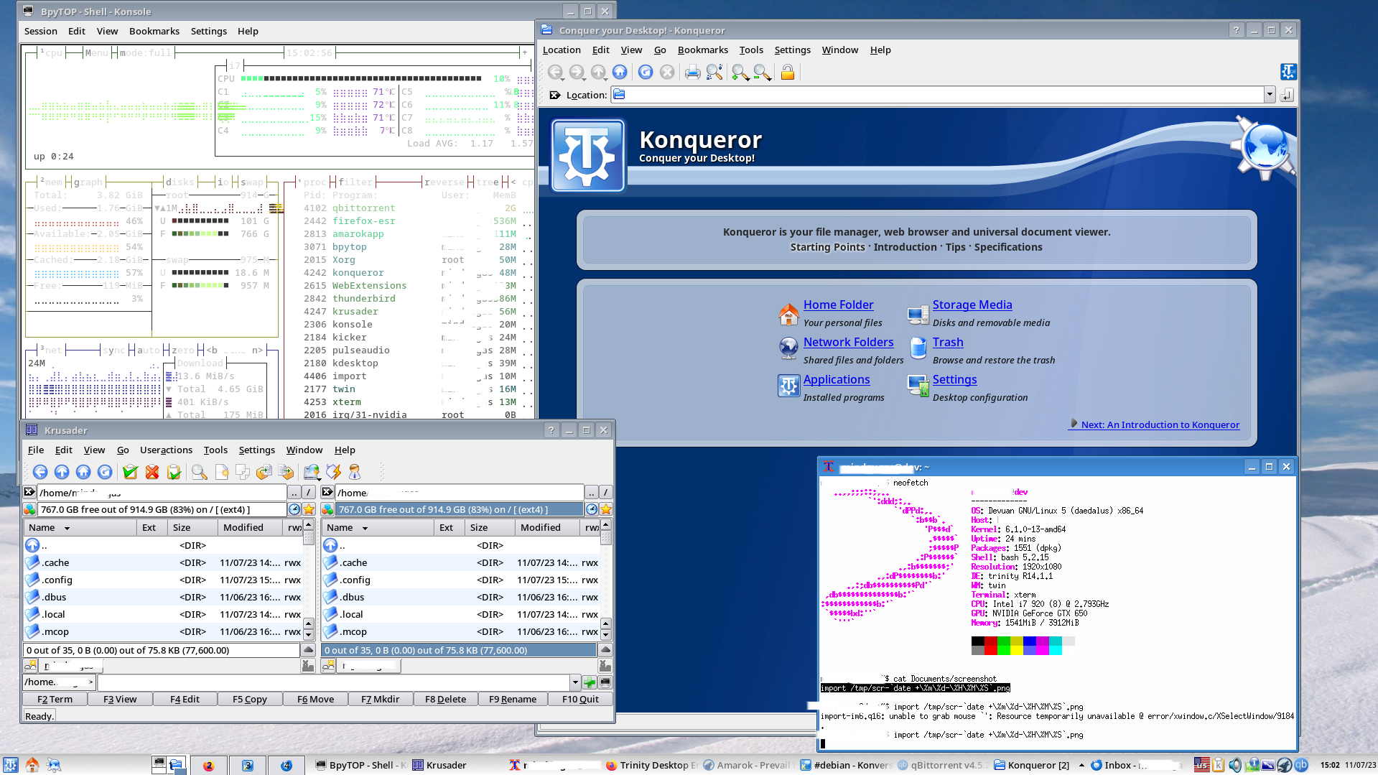Image resolution: width=1378 pixels, height=775 pixels.
Task: Click Krusader task in taskbar
Action: tap(446, 765)
